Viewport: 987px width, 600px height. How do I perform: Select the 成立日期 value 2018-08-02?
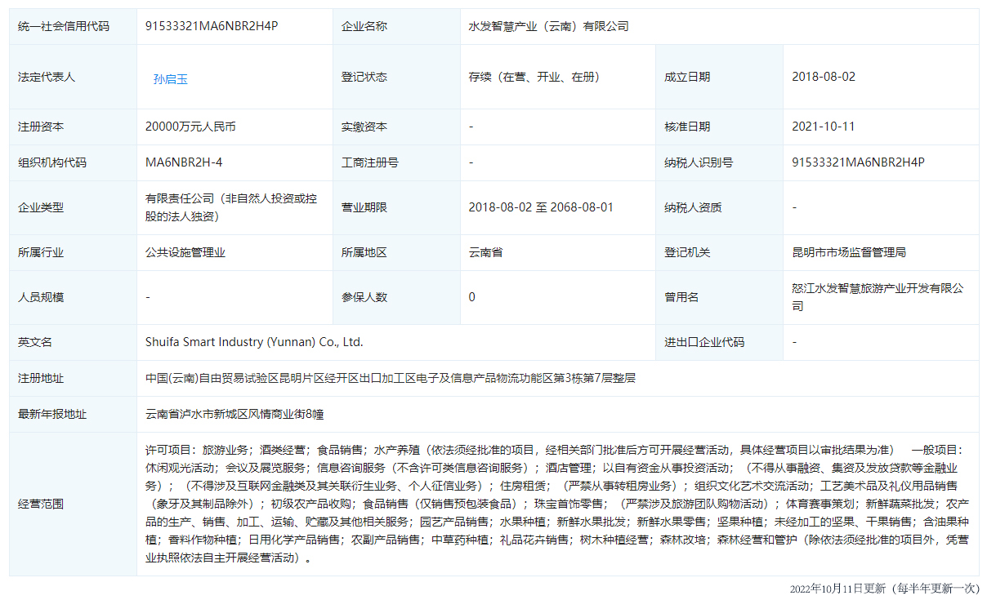coord(824,77)
